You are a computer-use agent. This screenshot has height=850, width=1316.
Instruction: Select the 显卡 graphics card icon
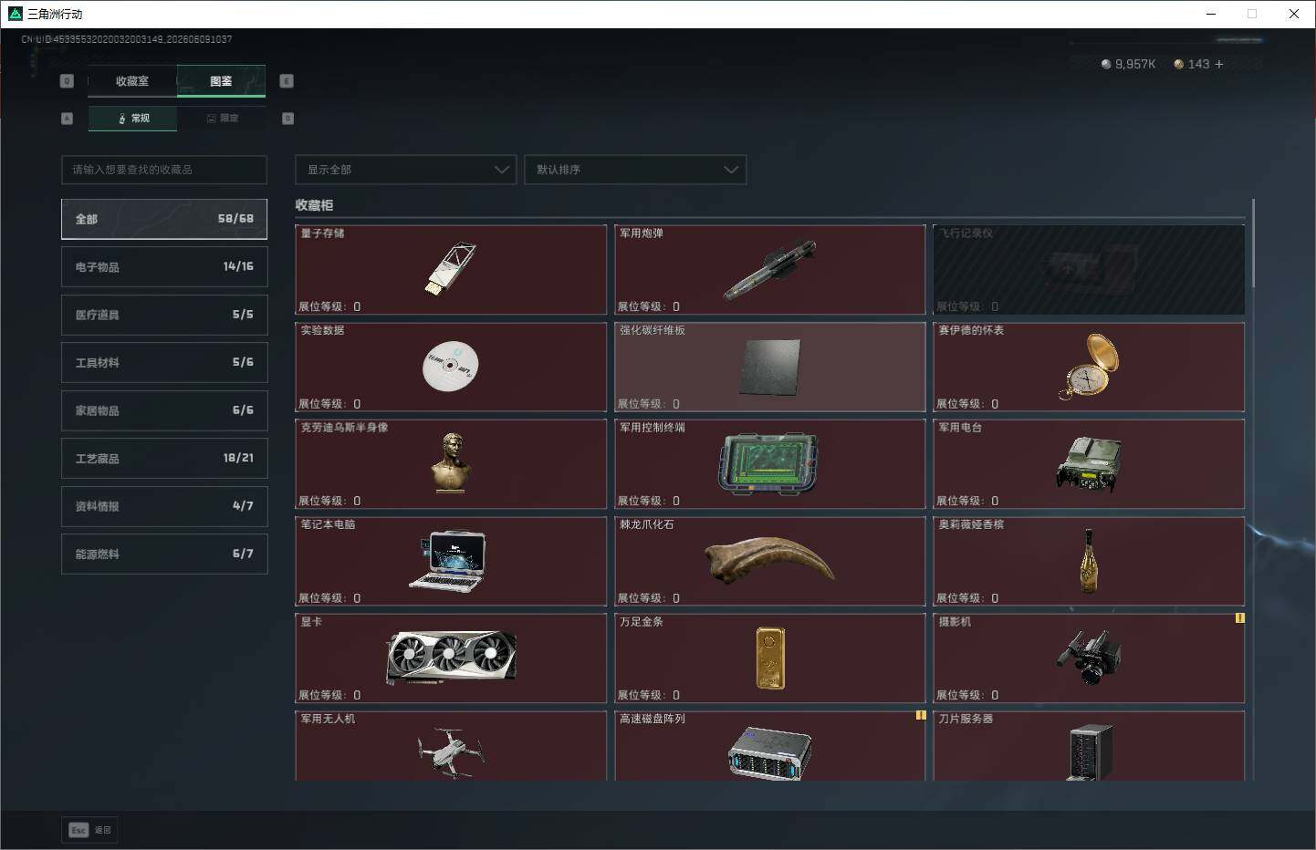pos(451,657)
